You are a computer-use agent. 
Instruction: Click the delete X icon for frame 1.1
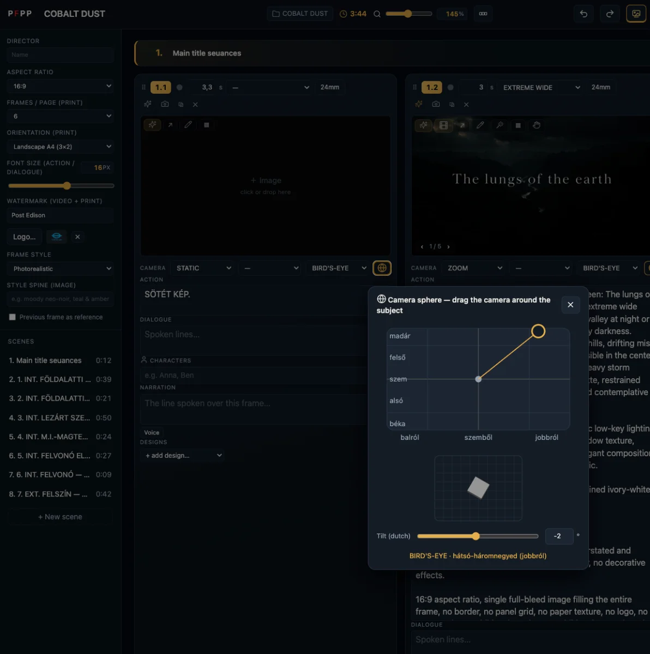[195, 104]
